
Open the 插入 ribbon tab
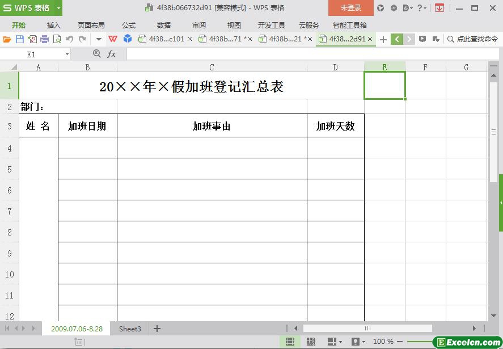point(53,25)
